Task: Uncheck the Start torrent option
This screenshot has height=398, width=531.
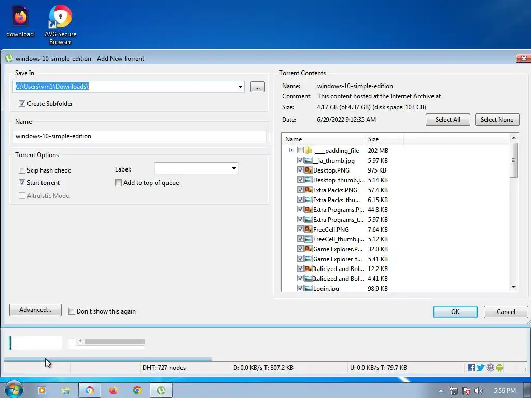Action: click(x=22, y=183)
